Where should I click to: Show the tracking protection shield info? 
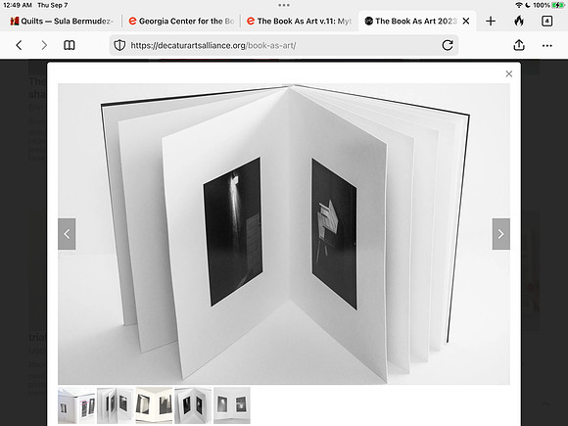coord(119,45)
